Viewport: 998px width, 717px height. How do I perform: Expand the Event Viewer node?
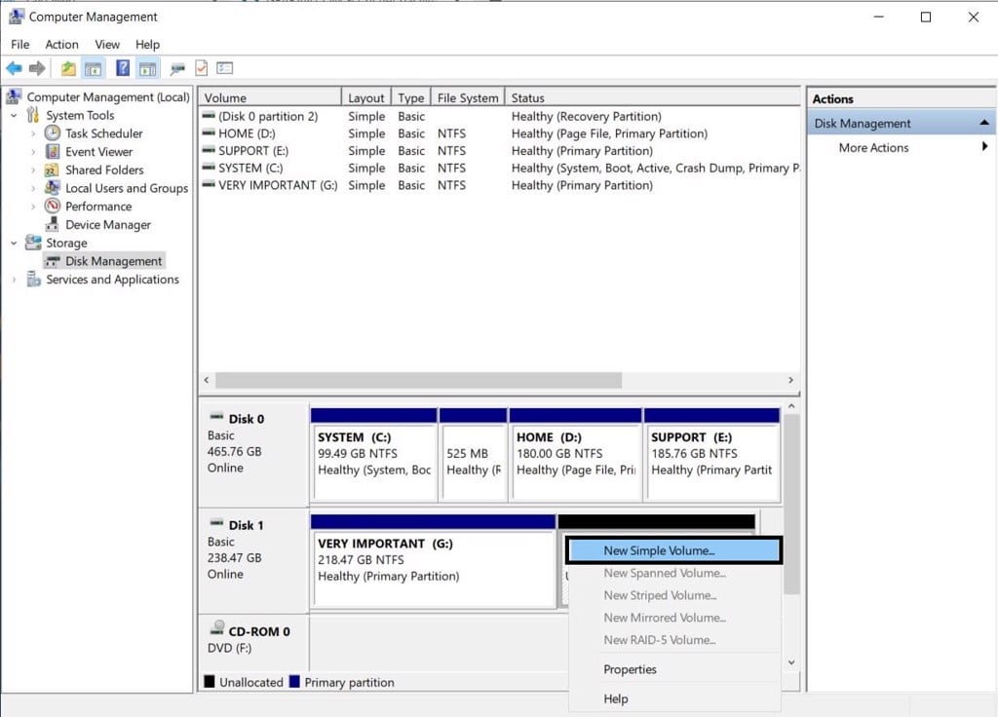tap(33, 152)
